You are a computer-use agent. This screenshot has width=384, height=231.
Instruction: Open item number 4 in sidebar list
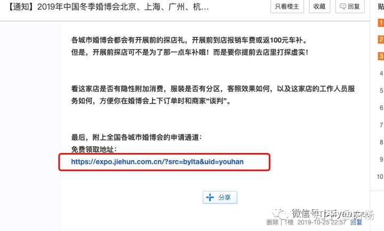381,73
